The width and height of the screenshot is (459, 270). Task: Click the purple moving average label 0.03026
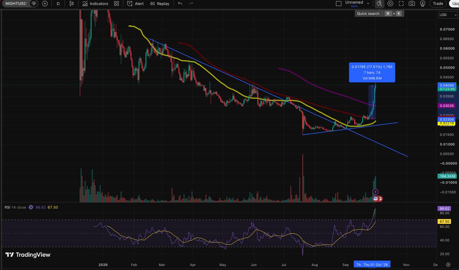point(447,106)
